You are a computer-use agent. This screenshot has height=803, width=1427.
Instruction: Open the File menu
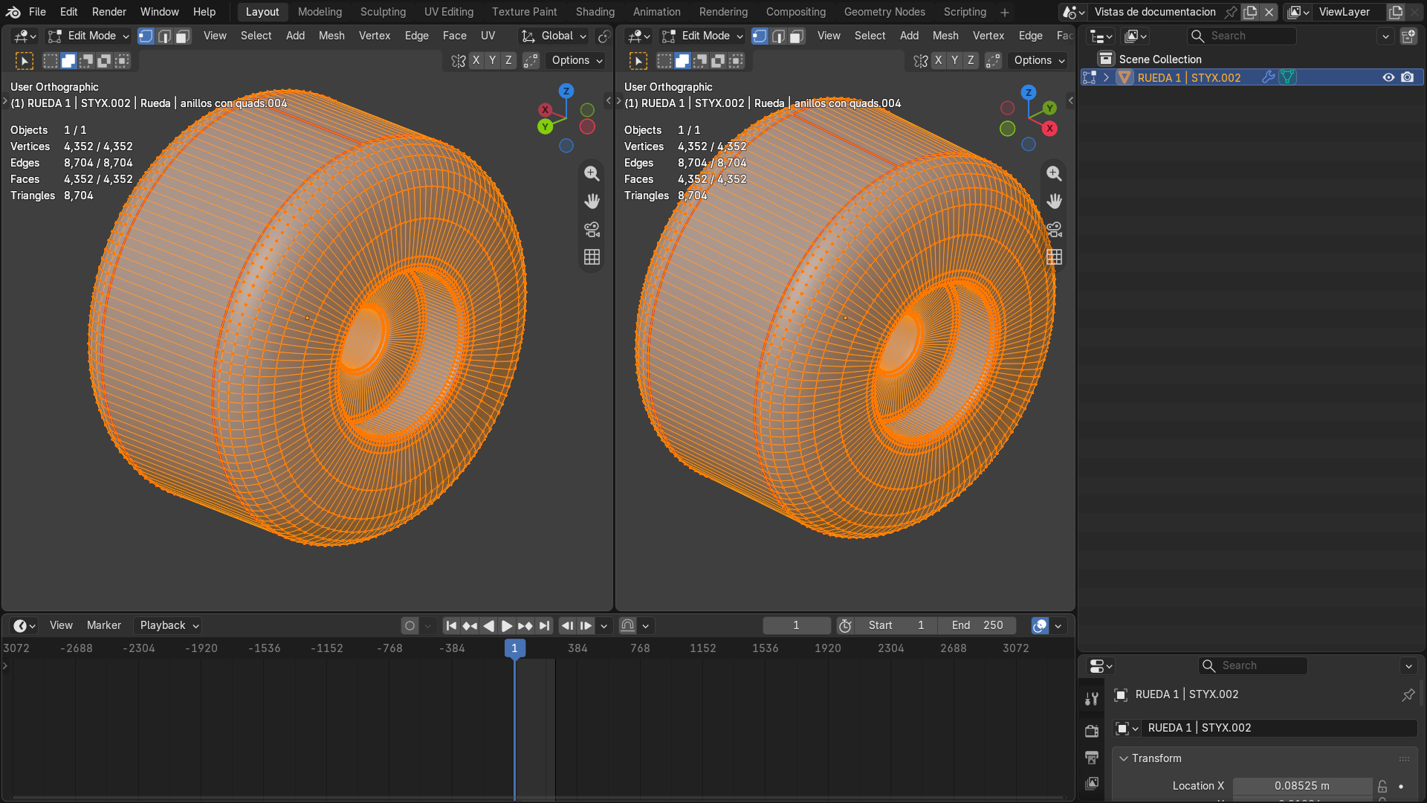(x=37, y=12)
